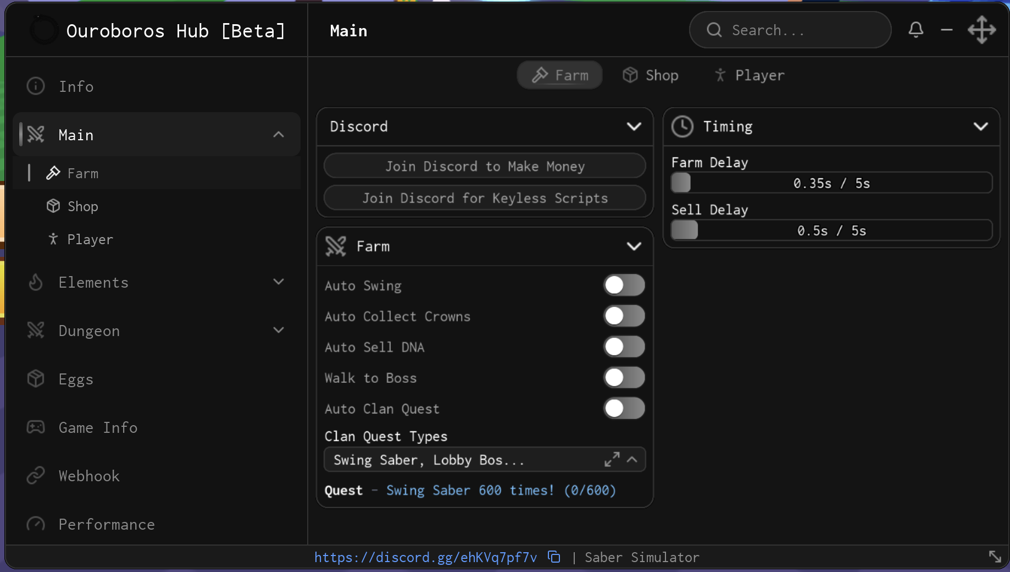Collapse the Discord panel
The image size is (1010, 572).
tap(634, 127)
